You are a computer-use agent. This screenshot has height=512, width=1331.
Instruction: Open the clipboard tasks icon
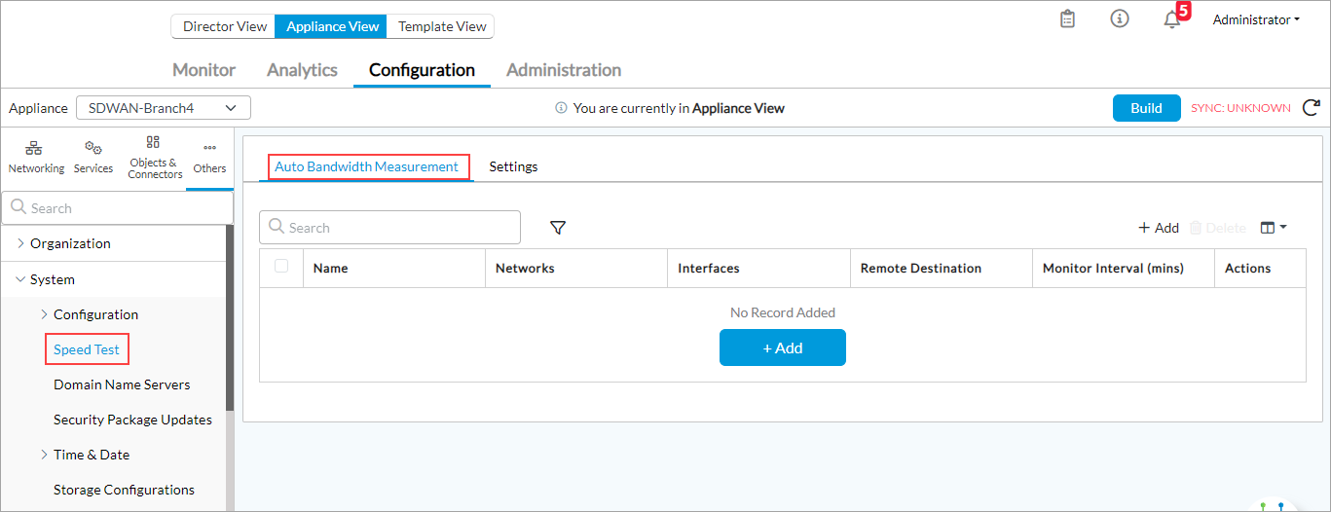(x=1068, y=19)
